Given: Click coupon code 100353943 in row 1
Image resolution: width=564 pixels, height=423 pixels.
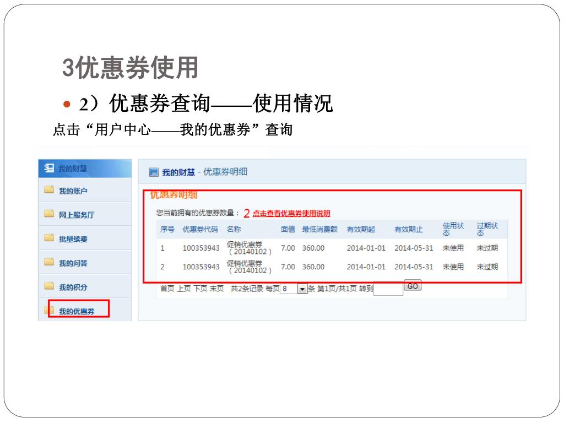Looking at the screenshot, I should 201,248.
